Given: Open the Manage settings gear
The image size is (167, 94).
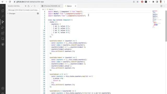Looking at the screenshot, I should point(3,93).
